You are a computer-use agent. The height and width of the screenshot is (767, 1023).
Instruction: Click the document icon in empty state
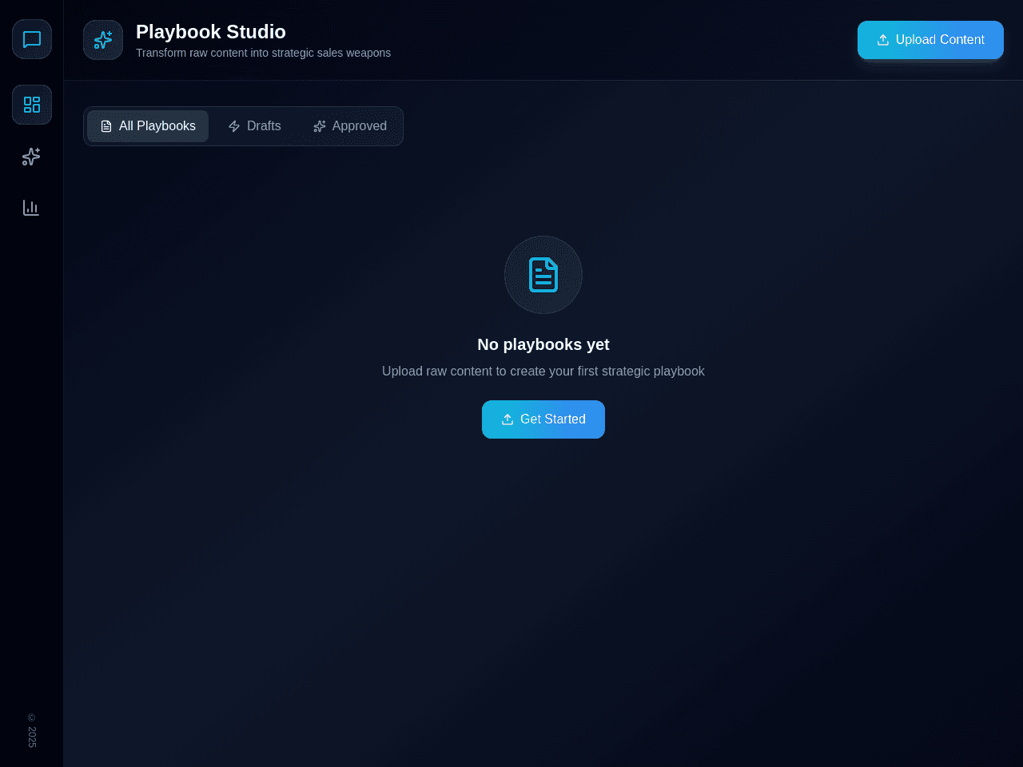[x=543, y=275]
